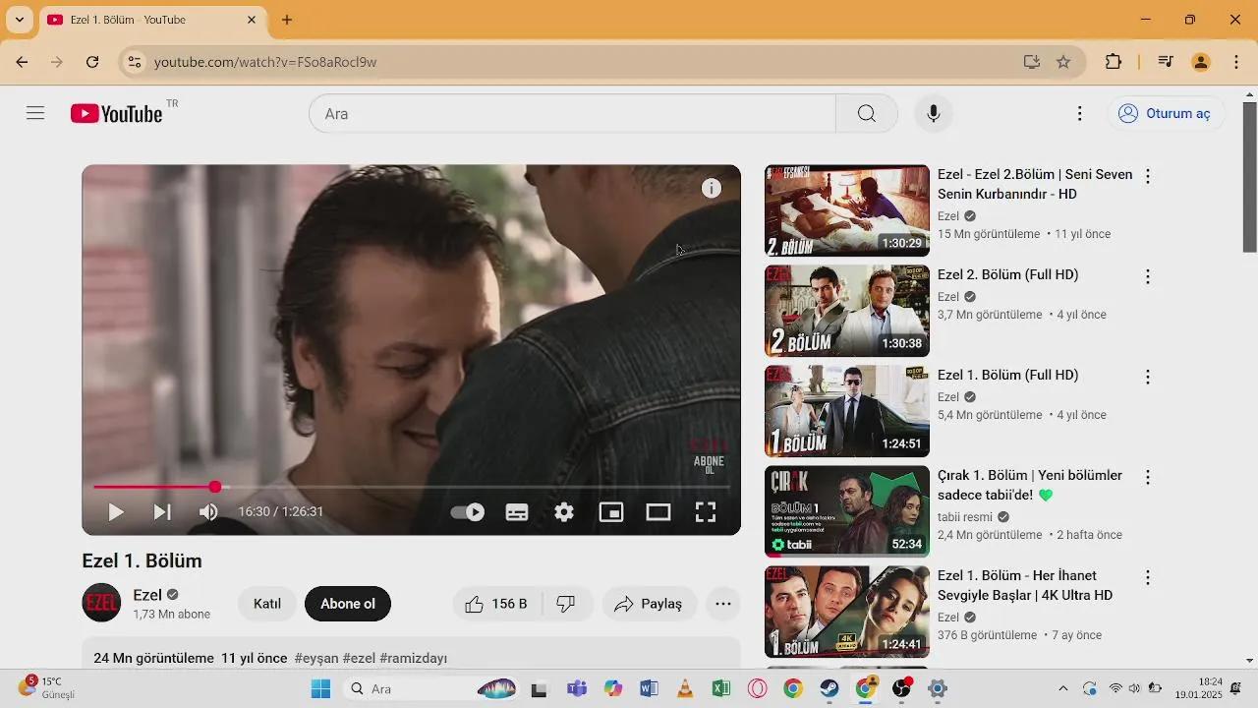Open Chrome profile avatar
Screen dimensions: 1258x708
click(x=1201, y=62)
